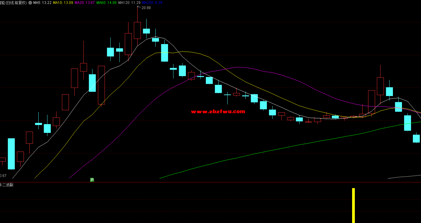Click the magenta MA20 curve peak
Image resolution: width=421 pixels, height=223 pixels.
tap(239, 67)
